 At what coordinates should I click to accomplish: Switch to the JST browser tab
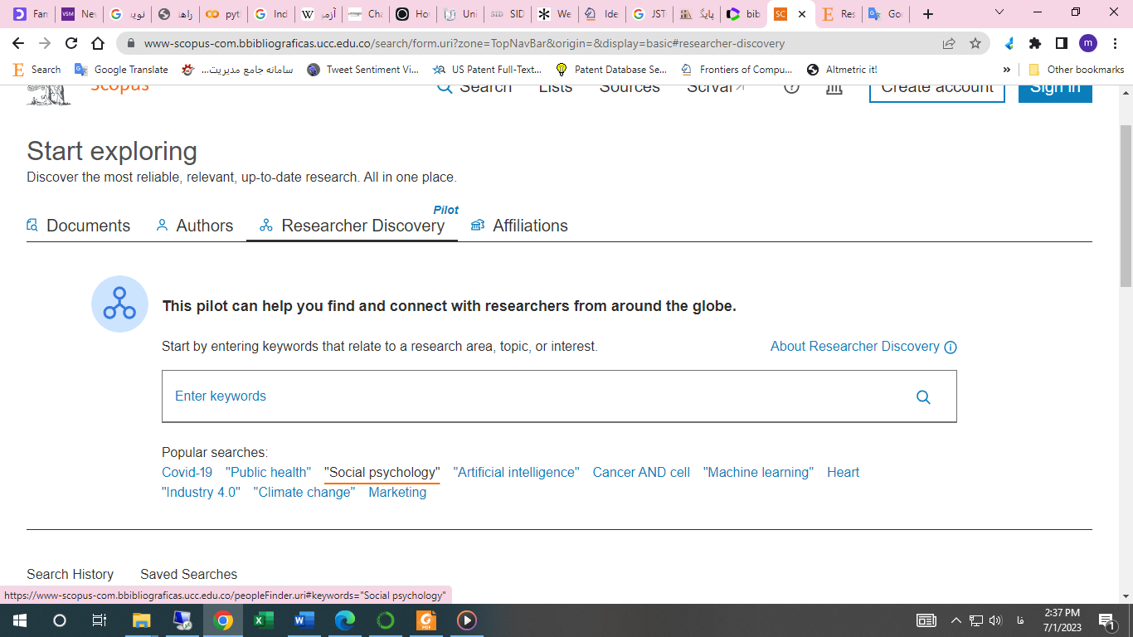(649, 14)
